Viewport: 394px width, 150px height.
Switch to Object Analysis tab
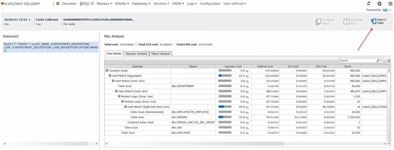160,54
